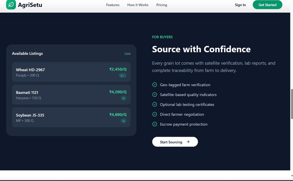Screen dimensions: 293x181
Task: Open the Pricing nav link
Action: [x=162, y=5]
